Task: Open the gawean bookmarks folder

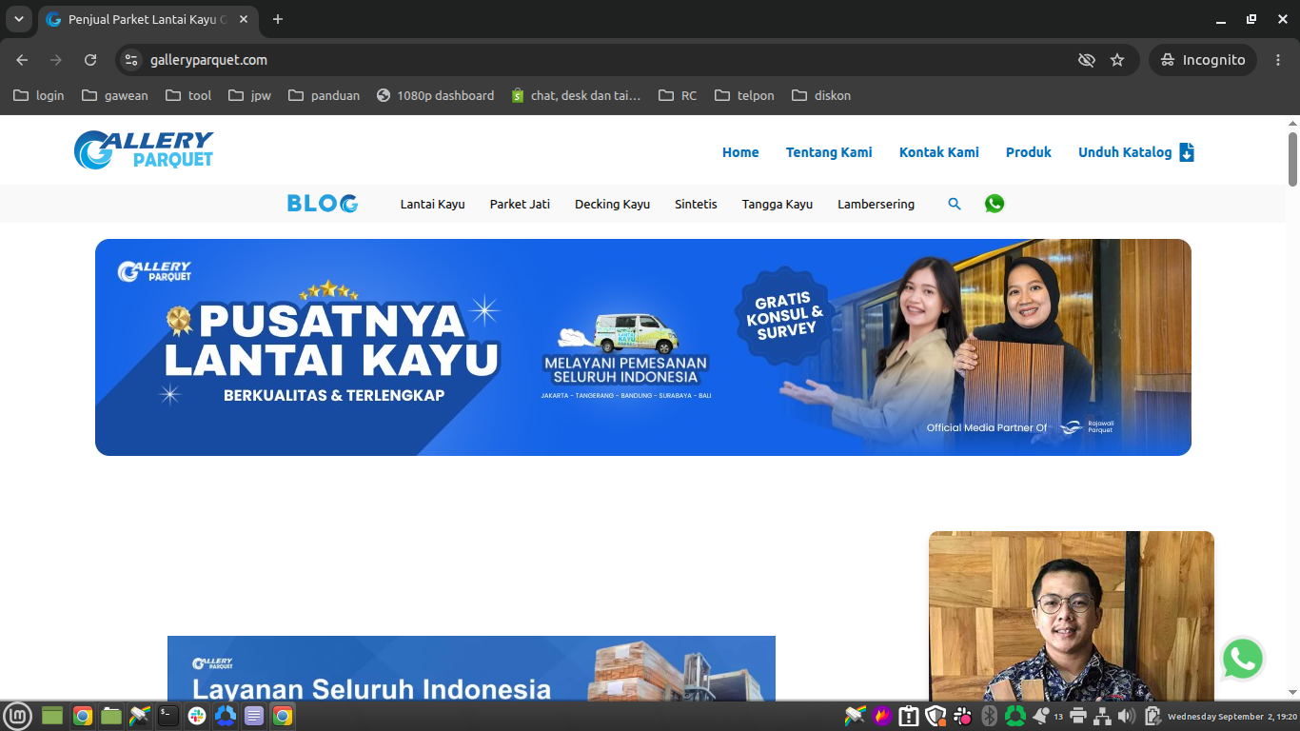Action: coord(115,95)
